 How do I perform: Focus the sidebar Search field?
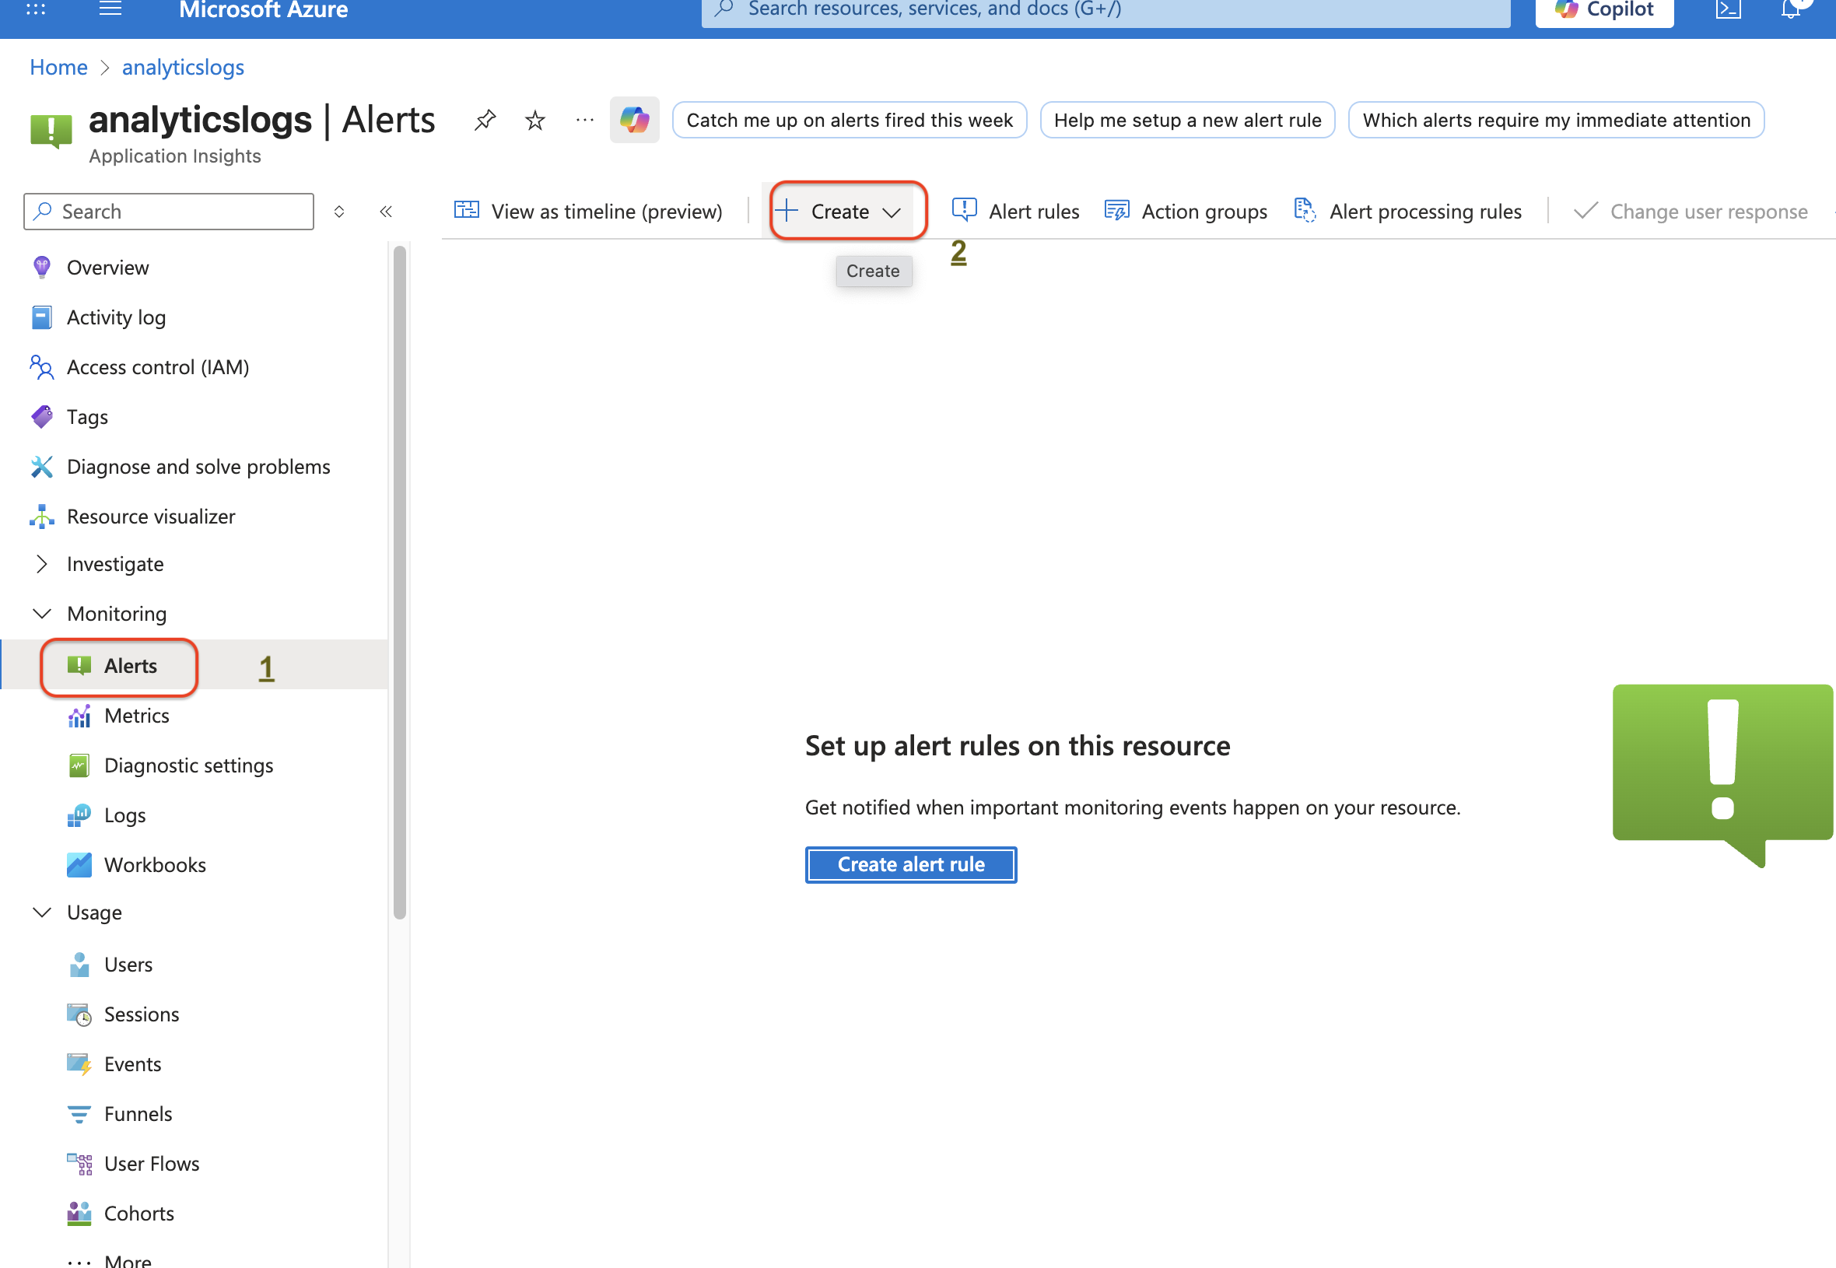pos(168,212)
